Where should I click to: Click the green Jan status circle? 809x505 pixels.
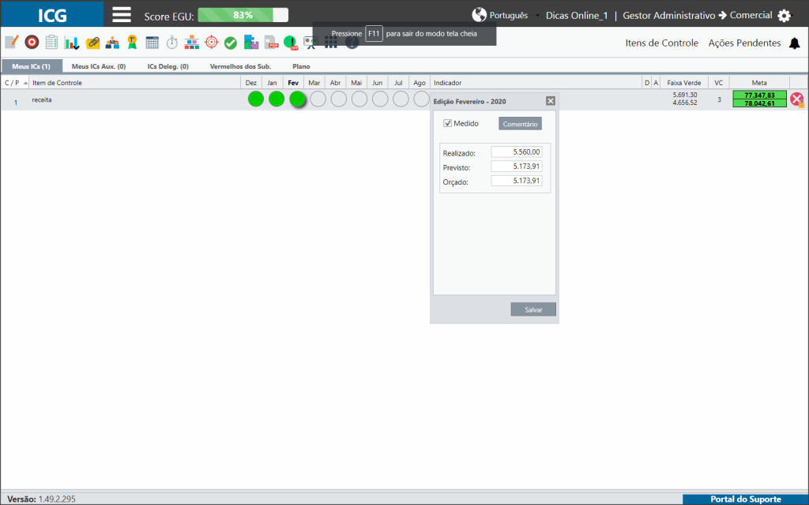277,99
